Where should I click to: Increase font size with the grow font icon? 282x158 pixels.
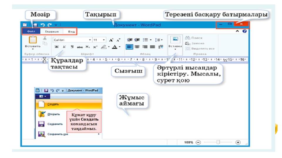(111, 40)
